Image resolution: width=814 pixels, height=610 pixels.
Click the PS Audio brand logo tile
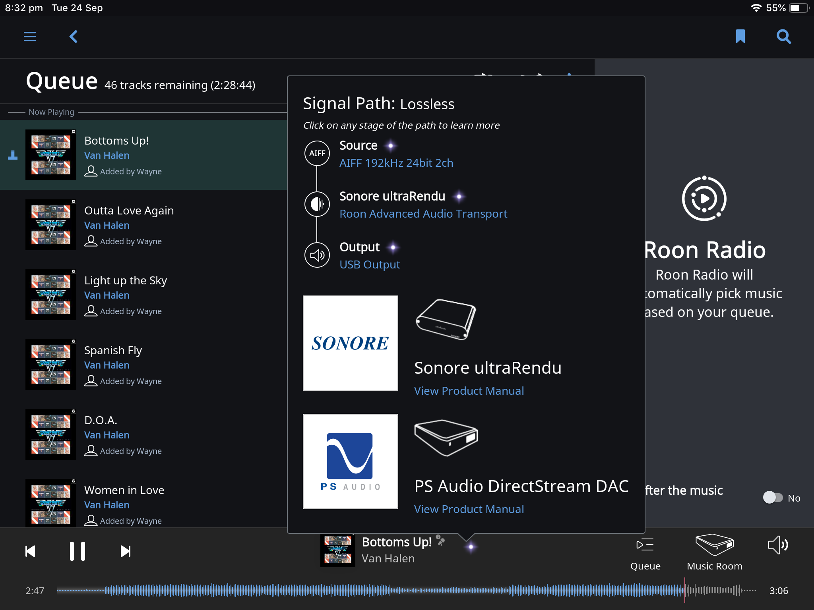[x=350, y=461]
